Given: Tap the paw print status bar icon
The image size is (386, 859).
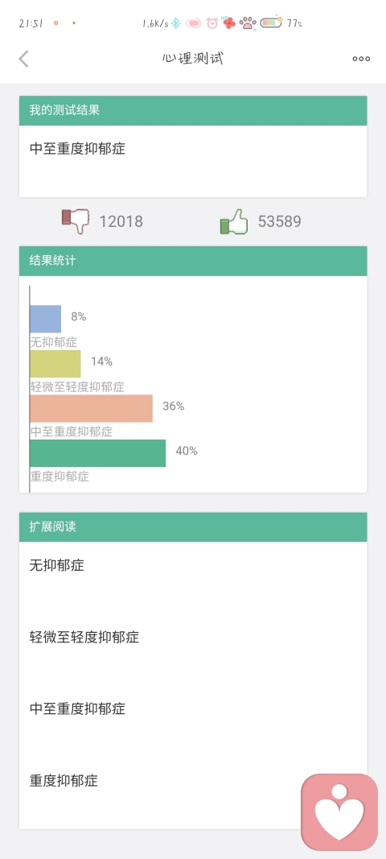Looking at the screenshot, I should pyautogui.click(x=248, y=23).
